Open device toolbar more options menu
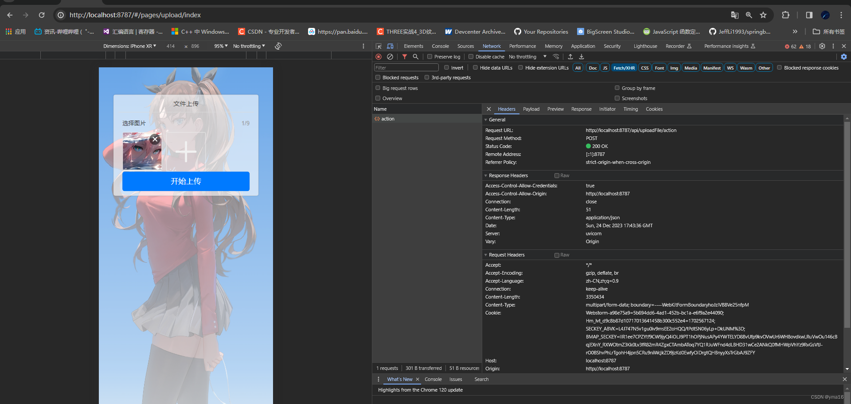Viewport: 851px width, 404px height. tap(363, 46)
